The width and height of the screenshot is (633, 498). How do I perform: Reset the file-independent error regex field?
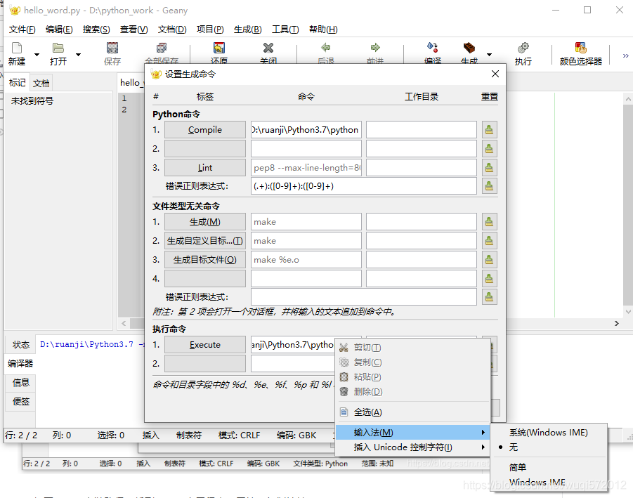(x=489, y=297)
